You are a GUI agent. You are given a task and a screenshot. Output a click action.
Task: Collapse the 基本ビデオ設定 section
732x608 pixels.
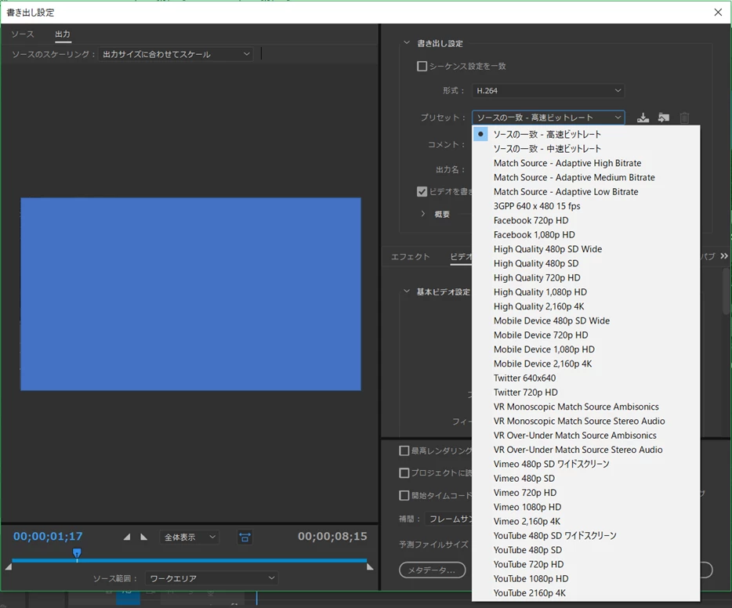407,291
